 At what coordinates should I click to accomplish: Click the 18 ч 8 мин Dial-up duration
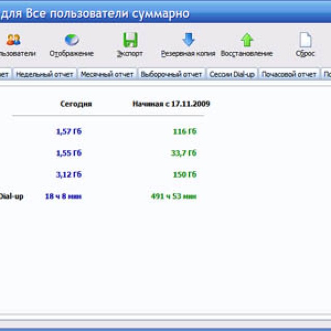(x=63, y=197)
